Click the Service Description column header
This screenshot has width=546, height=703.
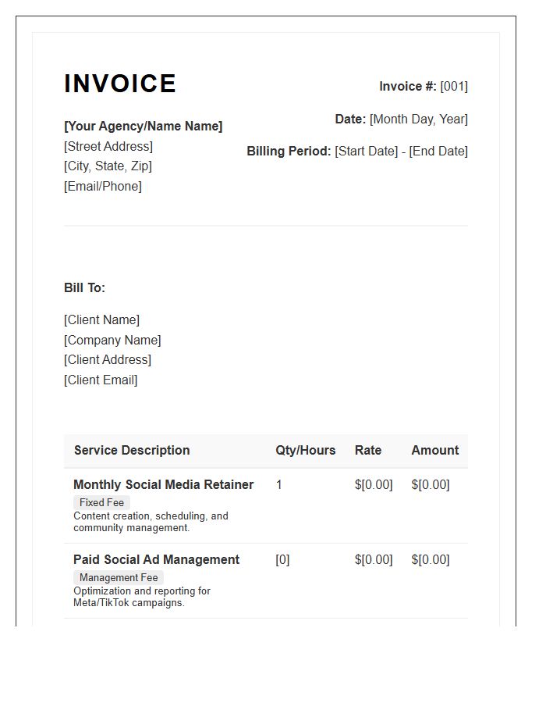tap(132, 450)
